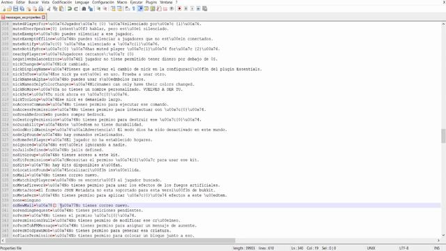This screenshot has height=251, width=446.
Task: Toggle INS mode in the status bar
Action: pos(437,248)
